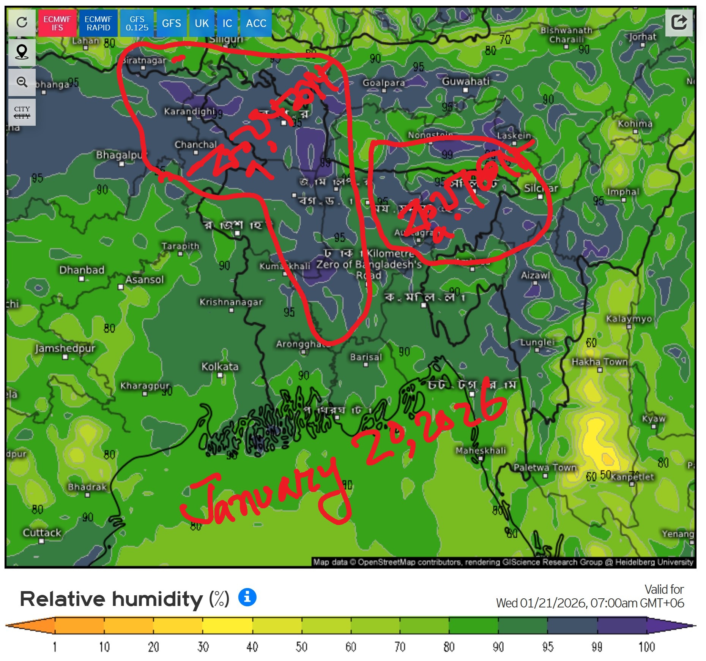
Task: Switch to ECMWF RAPID model
Action: 98,24
